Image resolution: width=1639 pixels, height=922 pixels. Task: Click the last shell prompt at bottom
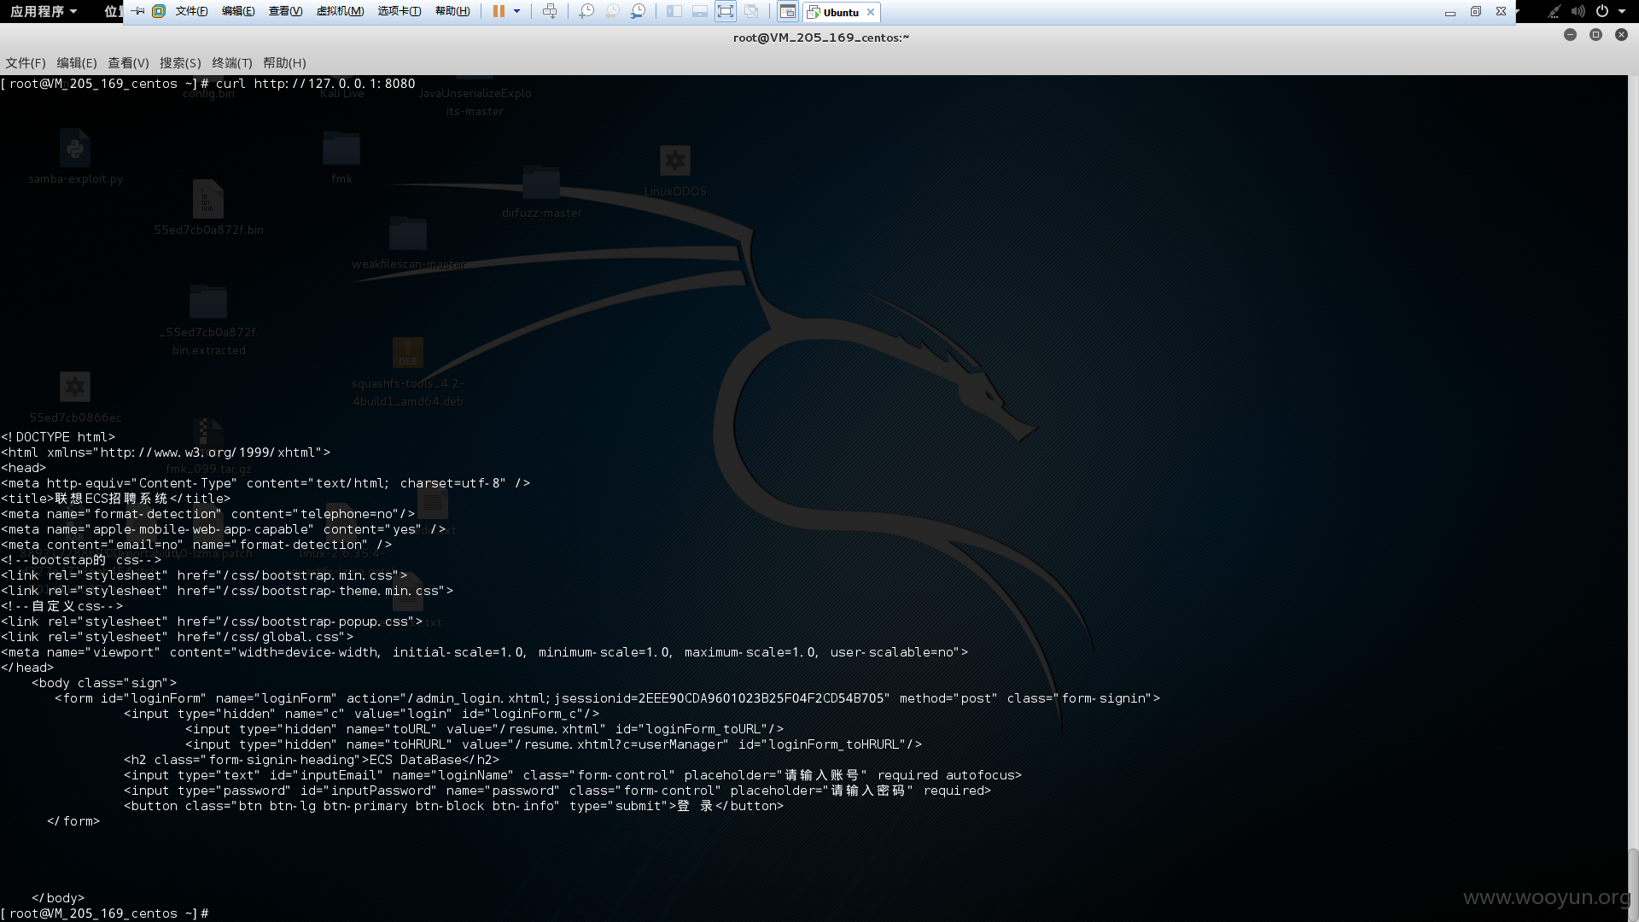tap(105, 913)
